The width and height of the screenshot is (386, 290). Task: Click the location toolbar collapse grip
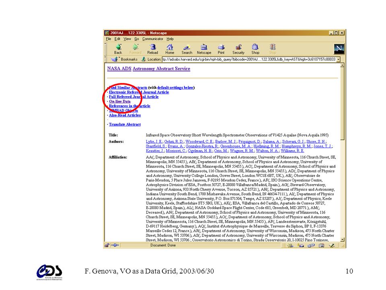point(106,59)
